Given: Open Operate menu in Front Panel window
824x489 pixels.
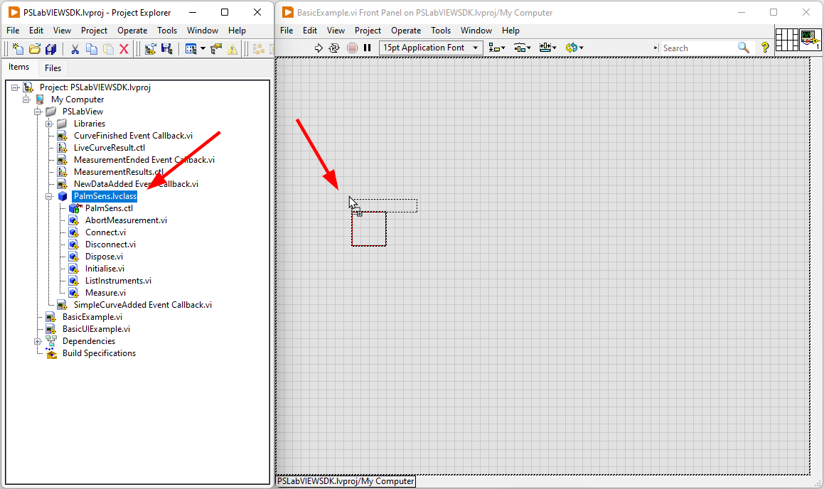Looking at the screenshot, I should (406, 31).
